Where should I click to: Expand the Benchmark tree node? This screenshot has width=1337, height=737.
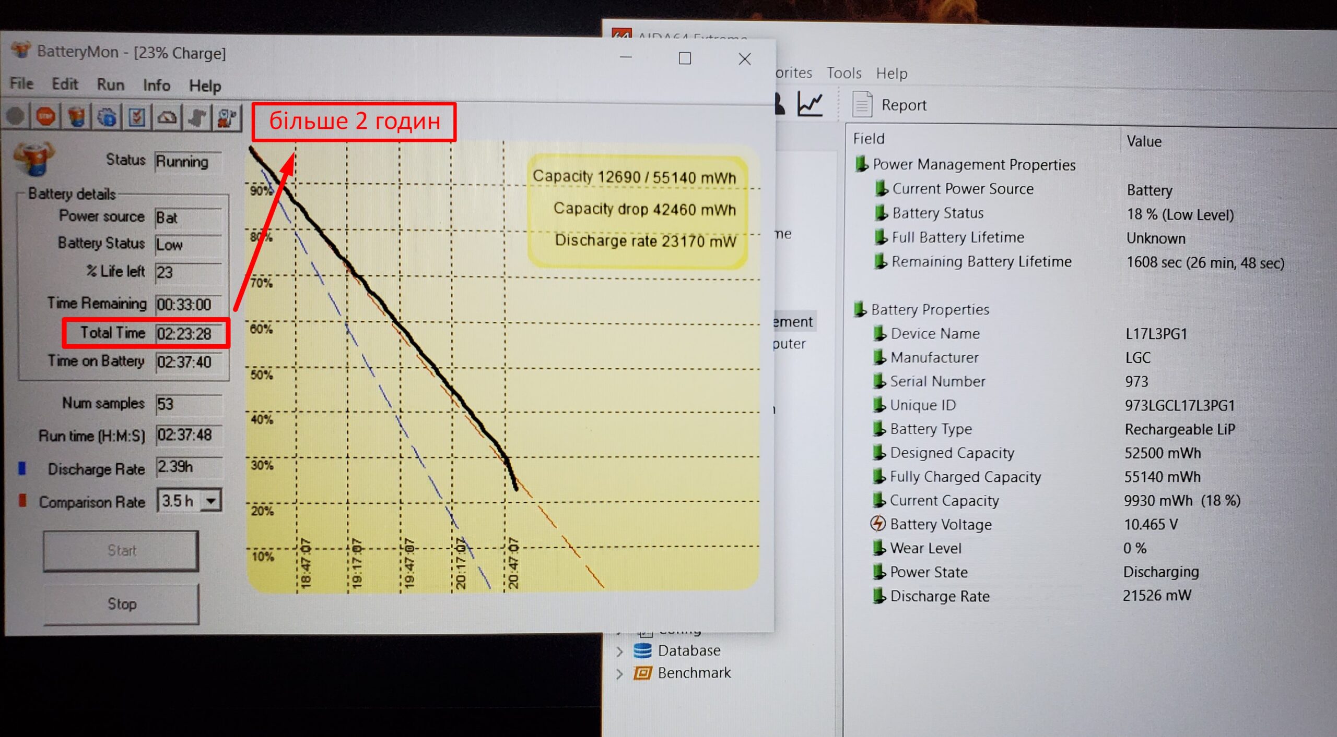(620, 673)
